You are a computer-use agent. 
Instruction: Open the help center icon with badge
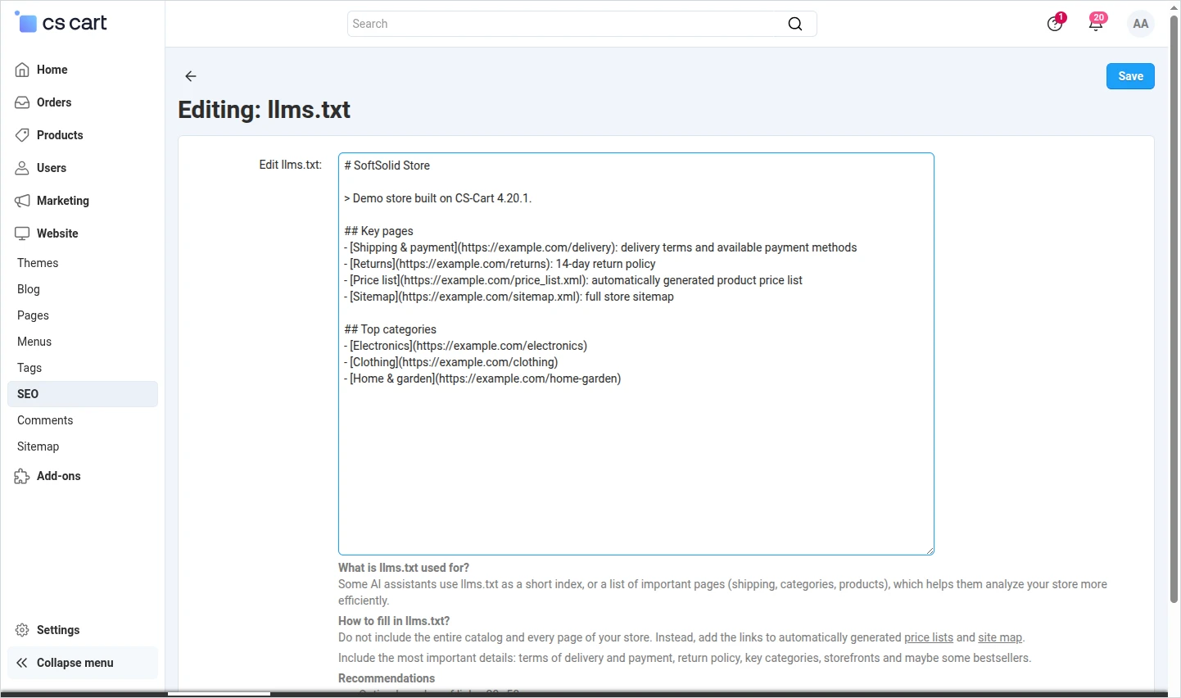(1056, 23)
